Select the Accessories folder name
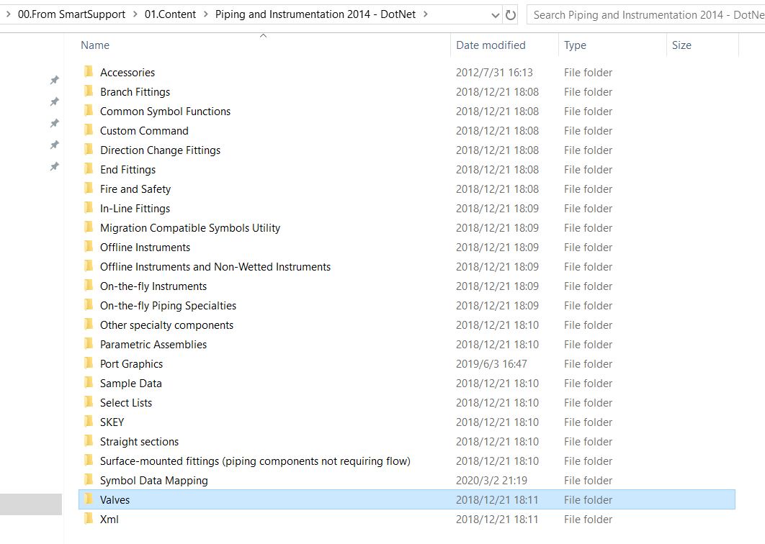 point(127,73)
